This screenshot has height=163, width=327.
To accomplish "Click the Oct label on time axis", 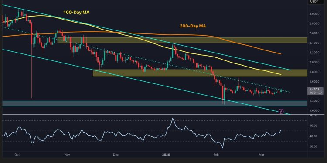I will tap(17, 155).
